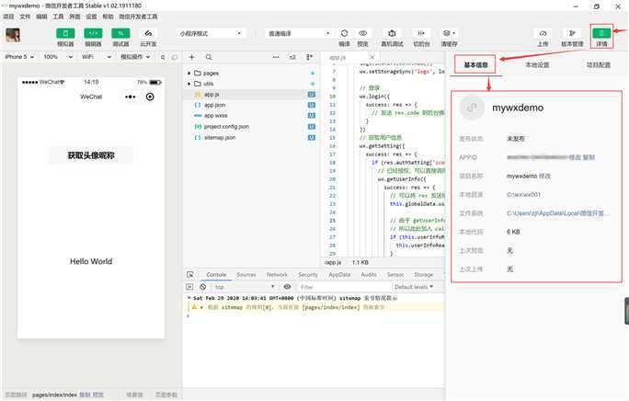Image resolution: width=629 pixels, height=401 pixels.
Task: Open 云开发 cloud development
Action: [148, 33]
